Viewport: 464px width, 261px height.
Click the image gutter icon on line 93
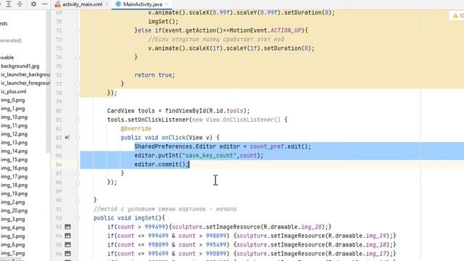[67, 227]
